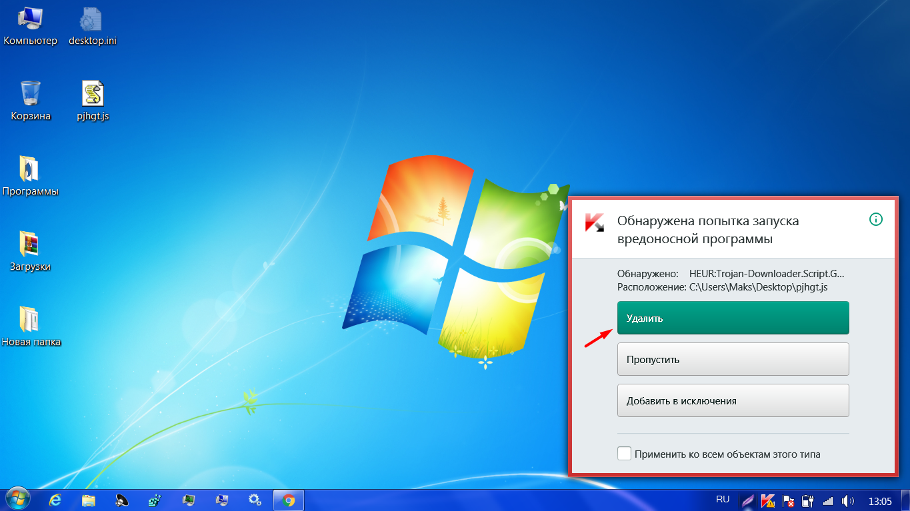This screenshot has height=511, width=910.
Task: Click the Kaspersky logo in the alert
Action: pyautogui.click(x=594, y=223)
